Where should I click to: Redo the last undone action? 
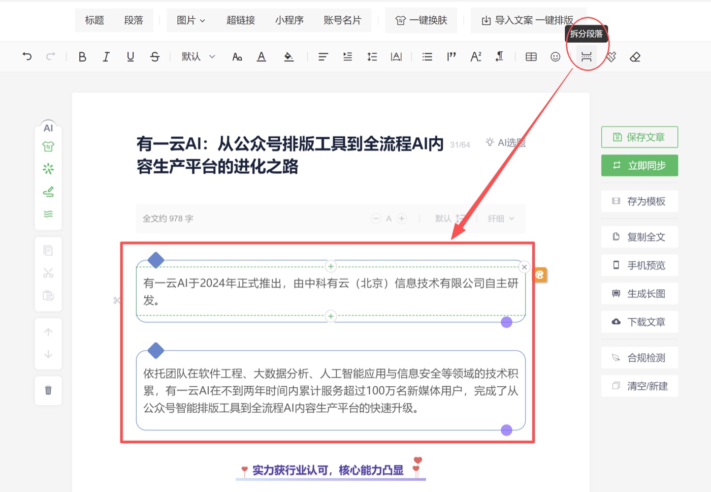click(x=51, y=56)
